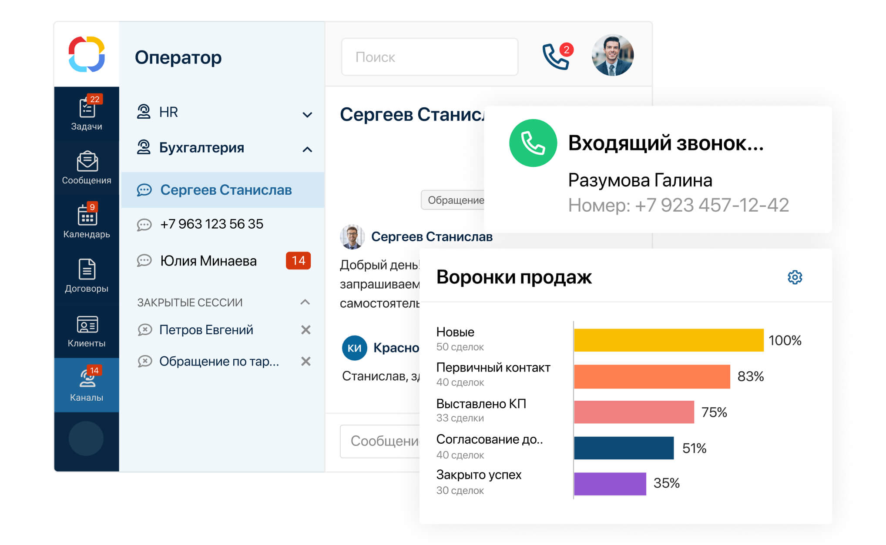The width and height of the screenshot is (886, 545).
Task: Open the Сообщения section
Action: coord(87,166)
